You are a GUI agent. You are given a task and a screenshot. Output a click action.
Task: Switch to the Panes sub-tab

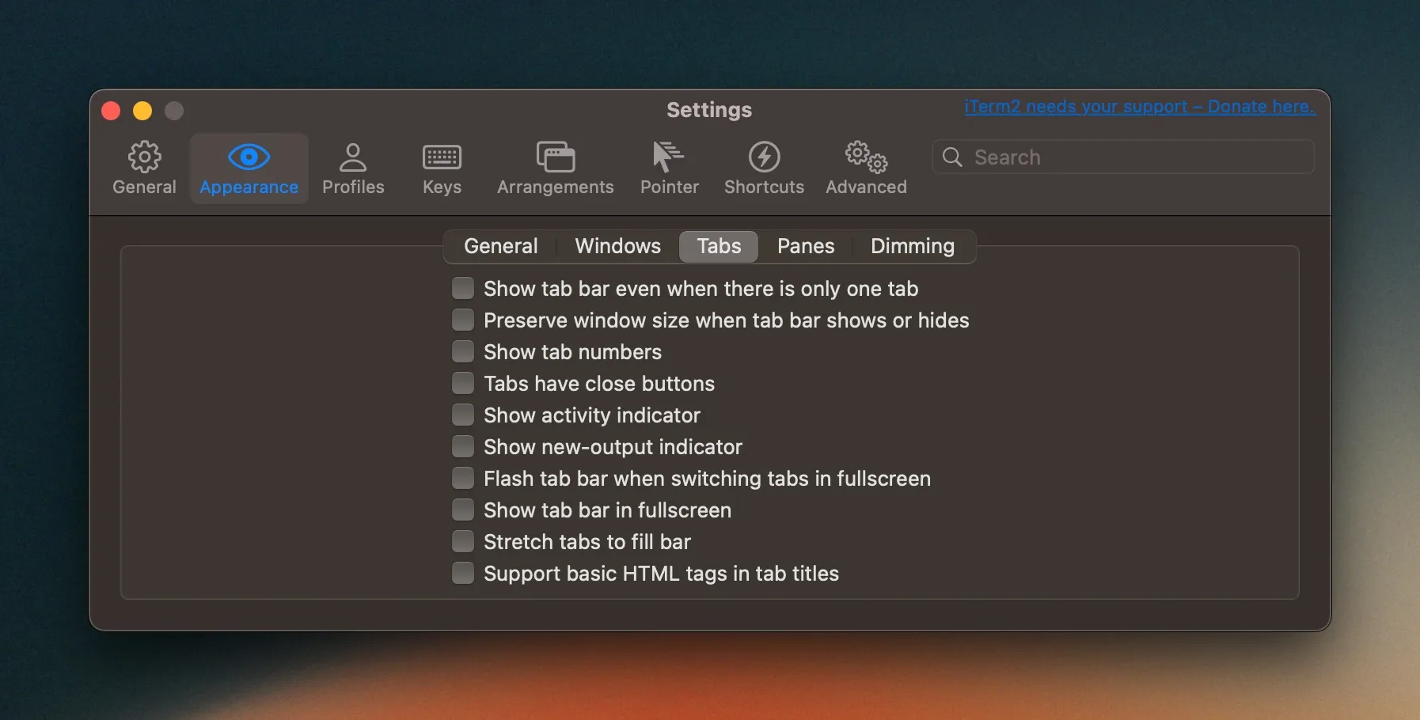pos(805,246)
